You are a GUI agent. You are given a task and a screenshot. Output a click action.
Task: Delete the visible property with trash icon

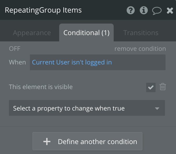tap(163, 87)
